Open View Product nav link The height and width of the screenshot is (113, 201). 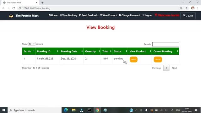click(108, 15)
